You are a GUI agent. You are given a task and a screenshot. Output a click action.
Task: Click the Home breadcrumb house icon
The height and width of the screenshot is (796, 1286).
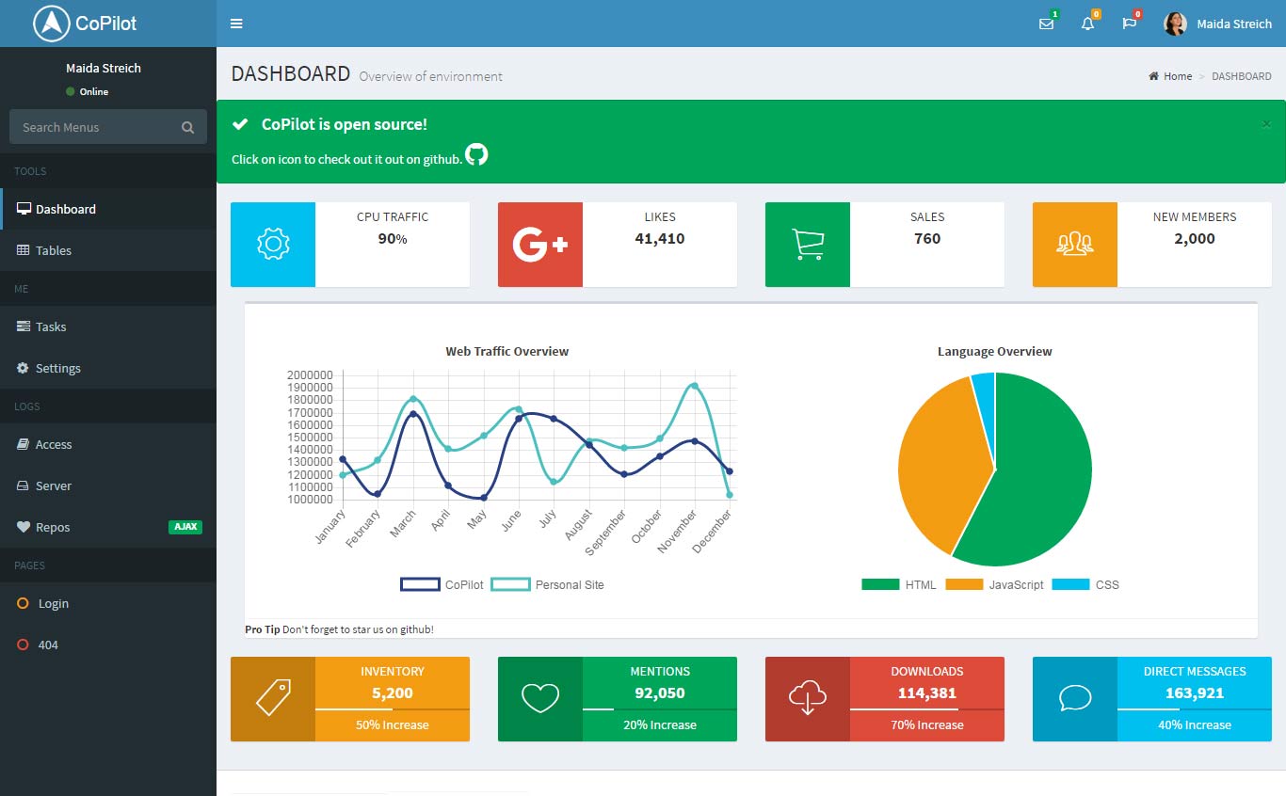(1153, 76)
